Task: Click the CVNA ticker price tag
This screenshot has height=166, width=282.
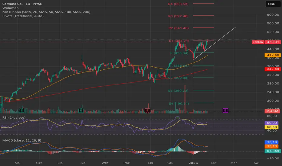Action: [x=258, y=42]
